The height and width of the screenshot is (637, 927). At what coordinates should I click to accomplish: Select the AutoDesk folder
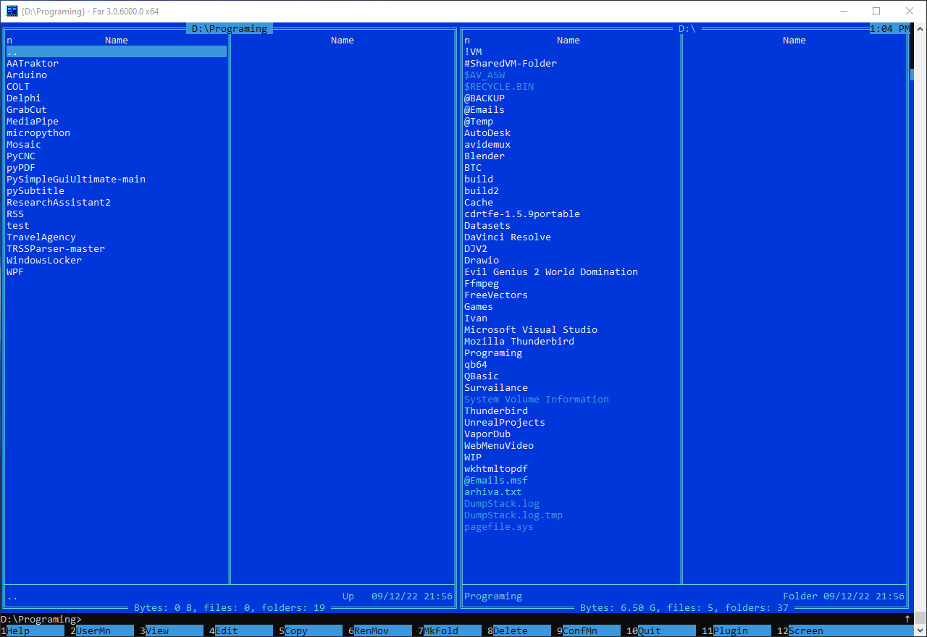coord(487,132)
